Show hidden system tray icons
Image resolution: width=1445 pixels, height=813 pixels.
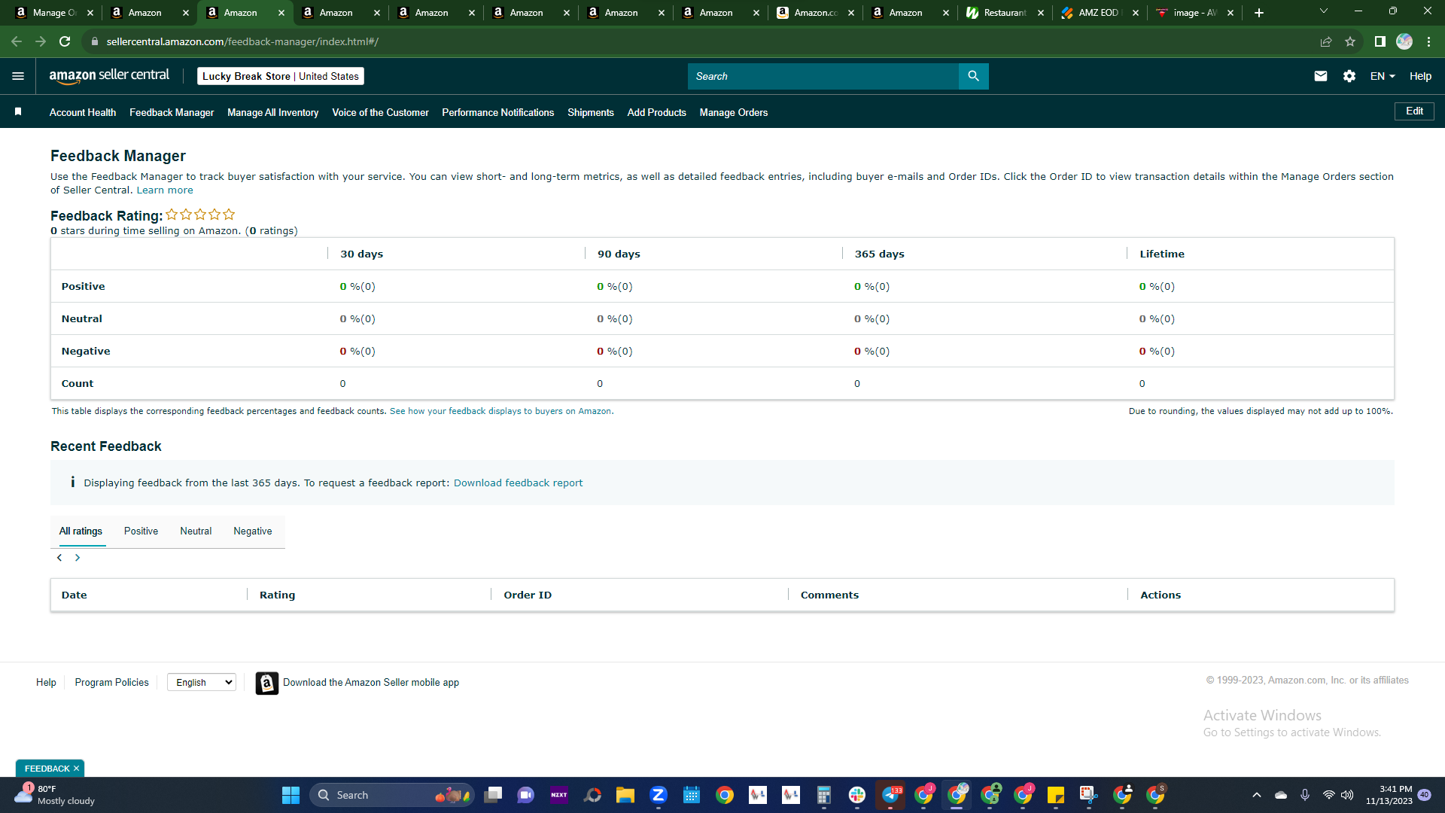click(1256, 795)
